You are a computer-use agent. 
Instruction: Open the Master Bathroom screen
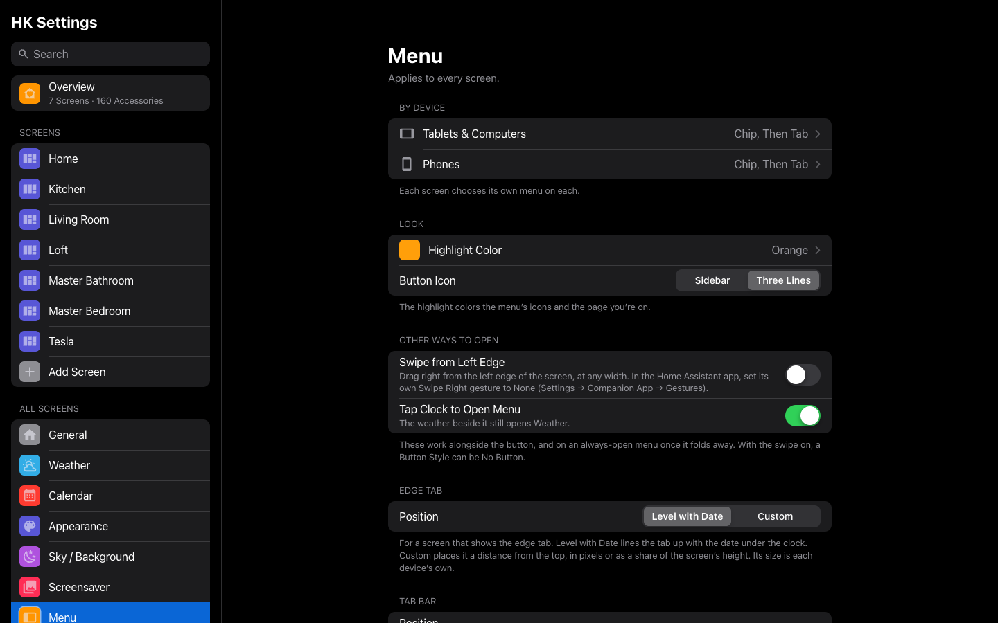[x=110, y=280]
